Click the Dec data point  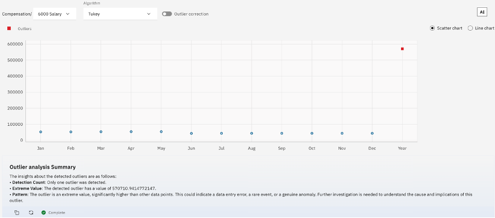click(x=372, y=134)
